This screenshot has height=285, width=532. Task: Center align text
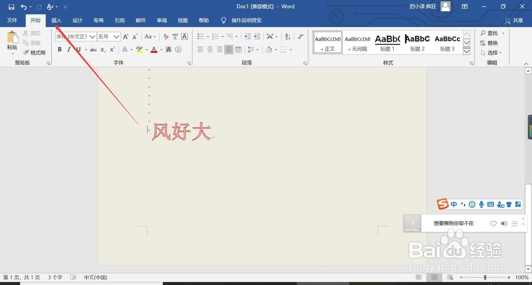pos(210,49)
